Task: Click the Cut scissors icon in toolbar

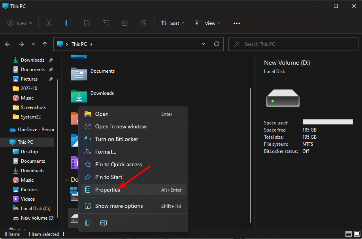Action: pos(49,23)
